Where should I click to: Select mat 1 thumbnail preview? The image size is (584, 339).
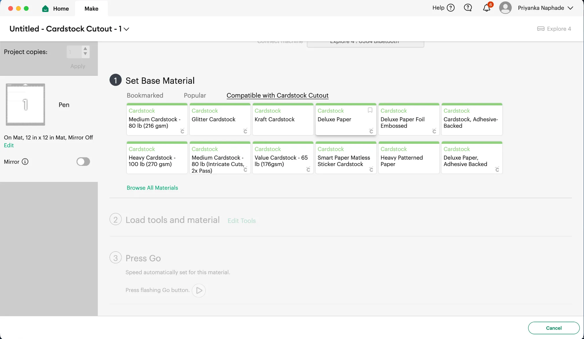point(25,105)
